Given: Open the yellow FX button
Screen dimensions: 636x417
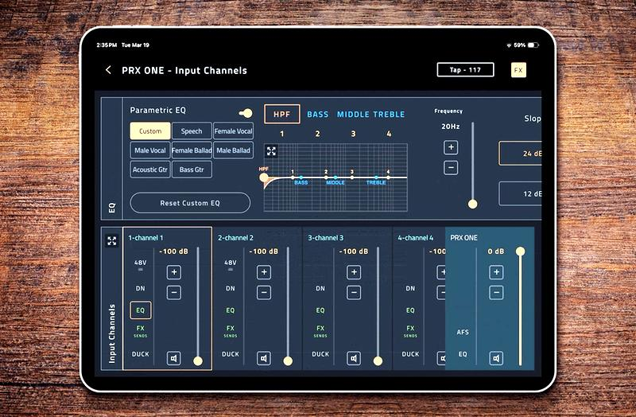Looking at the screenshot, I should pyautogui.click(x=518, y=70).
